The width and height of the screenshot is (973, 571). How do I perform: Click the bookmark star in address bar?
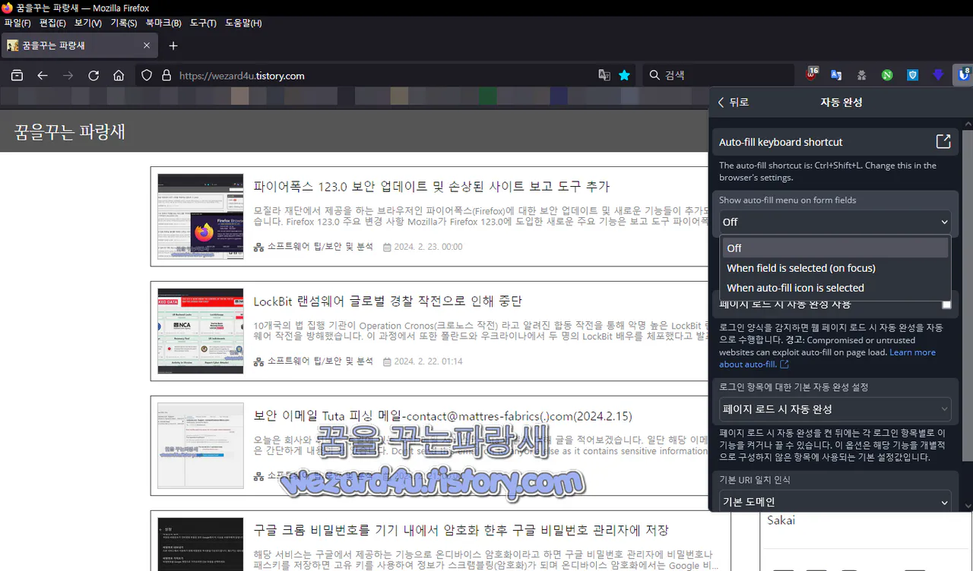click(x=624, y=75)
